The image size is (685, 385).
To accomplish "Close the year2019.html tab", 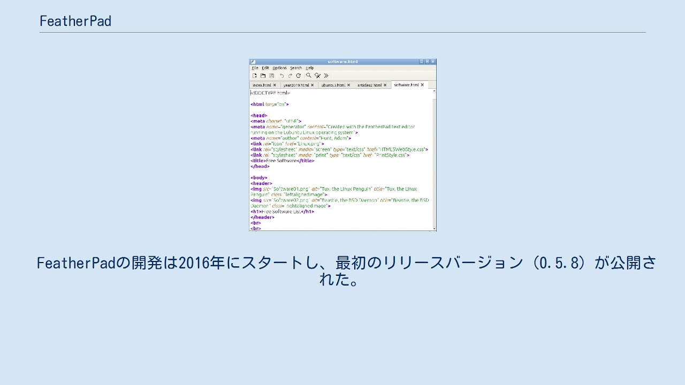I will (x=313, y=85).
